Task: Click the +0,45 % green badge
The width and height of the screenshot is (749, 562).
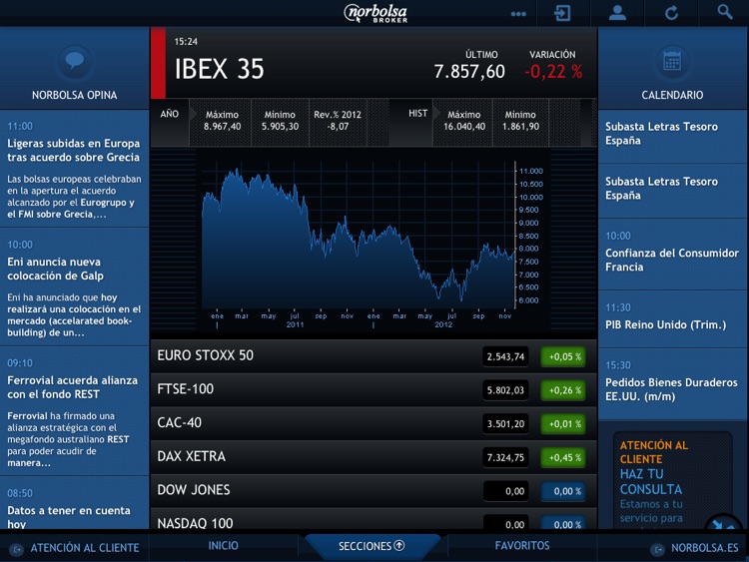Action: (x=563, y=457)
